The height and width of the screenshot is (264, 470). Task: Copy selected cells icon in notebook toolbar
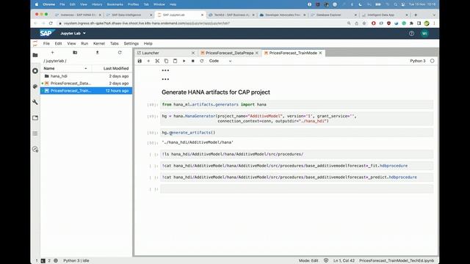tap(166, 61)
